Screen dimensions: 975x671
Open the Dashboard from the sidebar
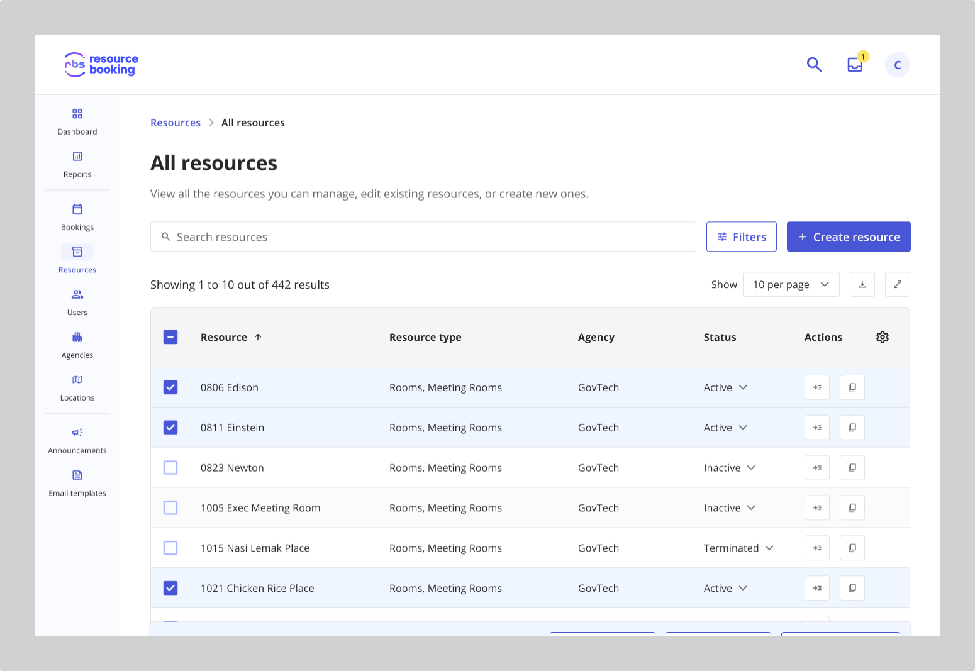77,122
